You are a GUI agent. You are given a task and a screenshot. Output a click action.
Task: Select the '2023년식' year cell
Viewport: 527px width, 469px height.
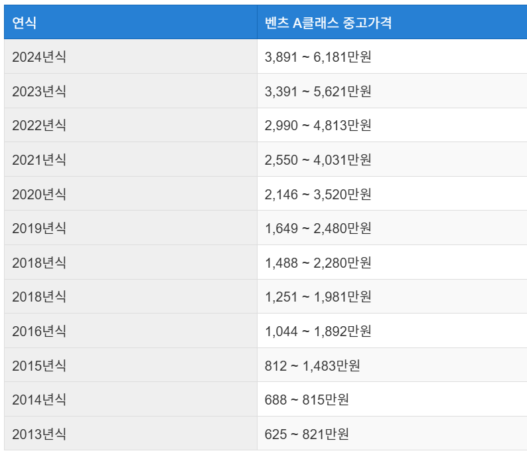click(x=130, y=91)
